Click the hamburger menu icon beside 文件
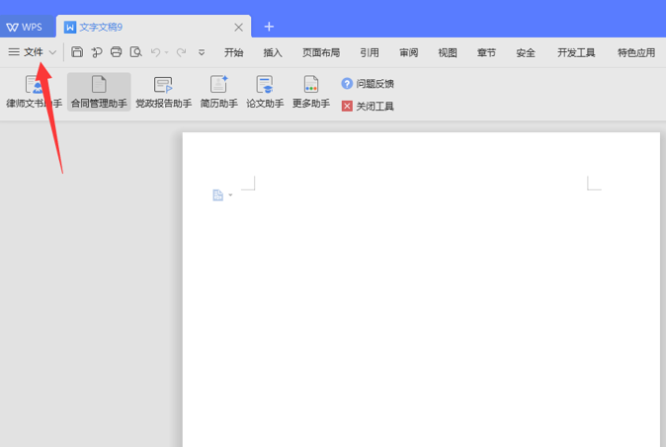This screenshot has height=447, width=666. pyautogui.click(x=14, y=51)
